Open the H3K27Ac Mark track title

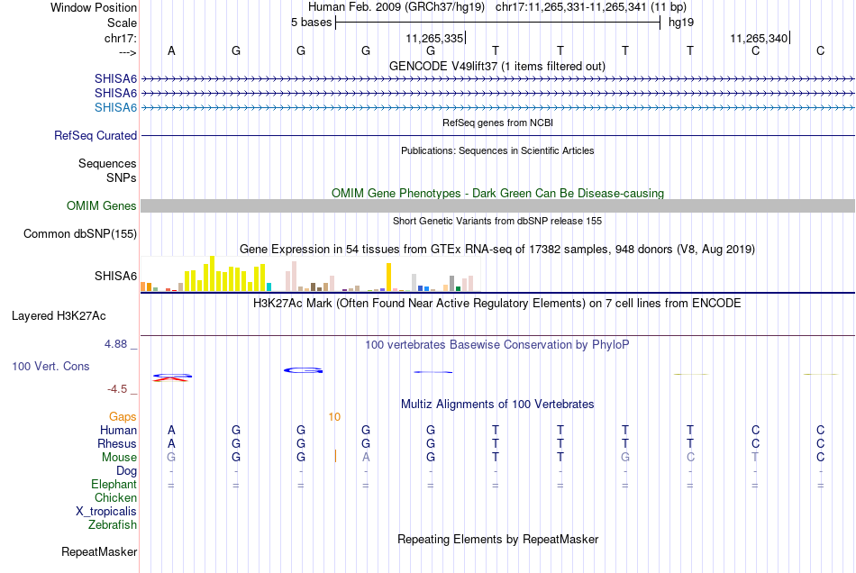click(x=497, y=303)
